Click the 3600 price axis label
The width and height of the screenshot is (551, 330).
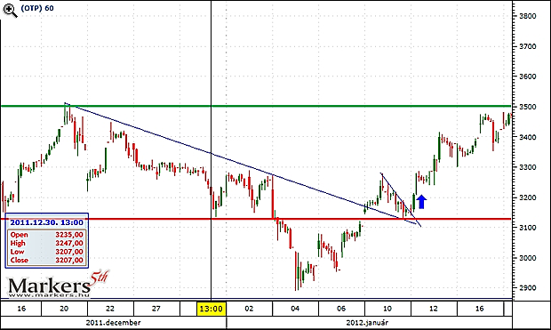coord(528,76)
